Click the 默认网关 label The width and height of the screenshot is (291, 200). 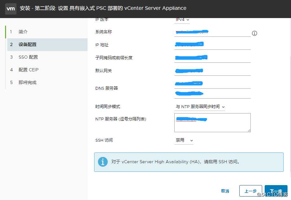104,71
